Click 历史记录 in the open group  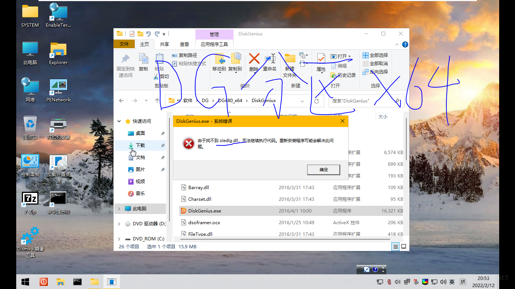pos(343,75)
